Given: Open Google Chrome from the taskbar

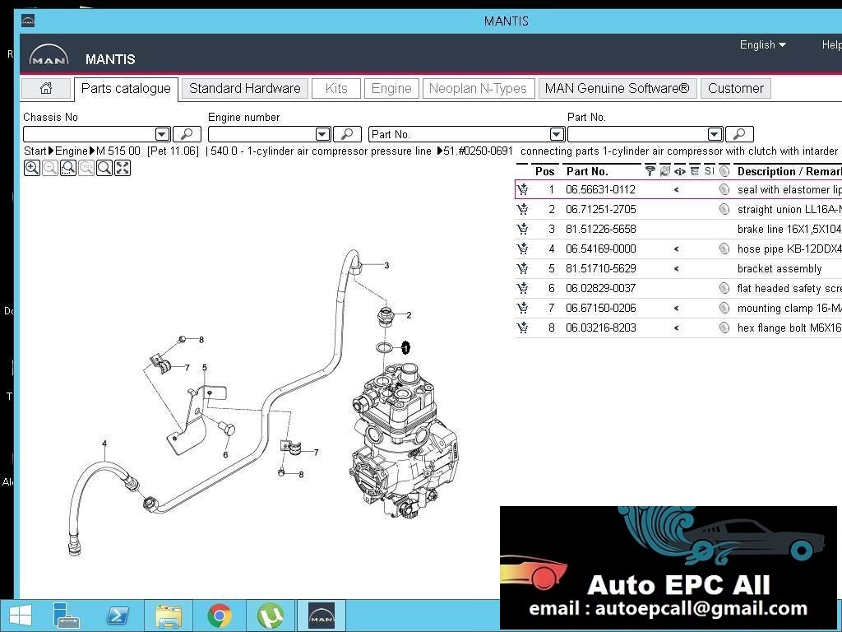Looking at the screenshot, I should (220, 615).
